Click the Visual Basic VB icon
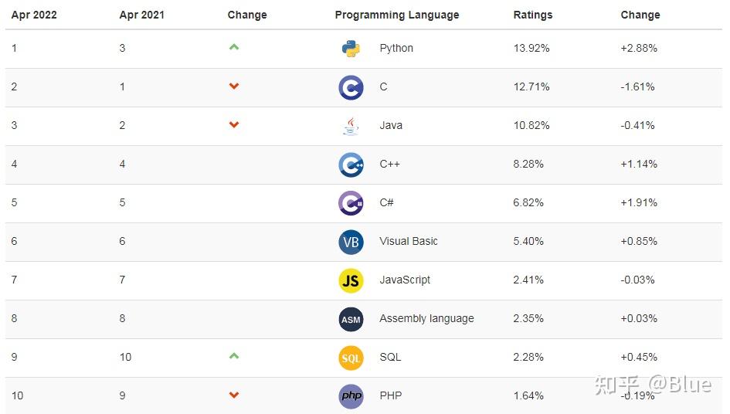Image resolution: width=730 pixels, height=414 pixels. click(351, 242)
